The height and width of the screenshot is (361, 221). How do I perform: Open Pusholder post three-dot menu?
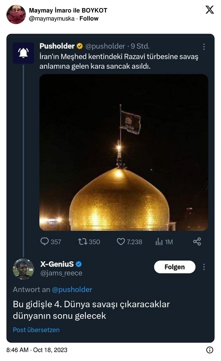pyautogui.click(x=204, y=47)
